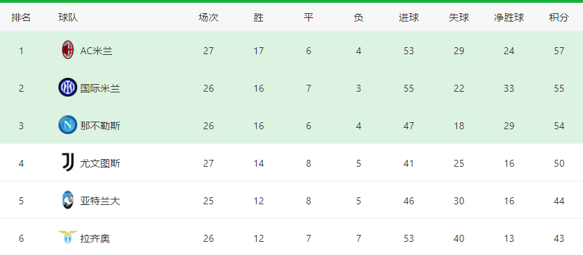Screen dimensions: 583x255
Task: Select the 排名 column header
Action: tap(21, 17)
